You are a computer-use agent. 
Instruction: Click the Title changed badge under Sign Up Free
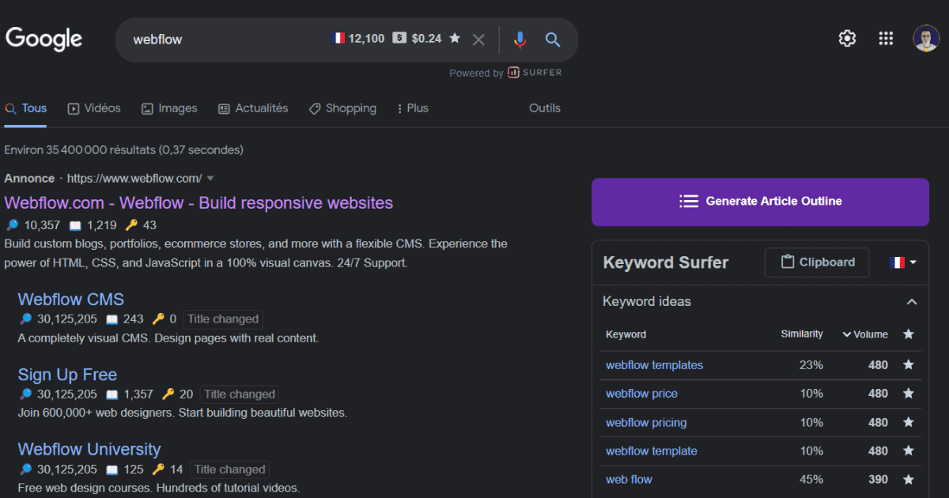240,394
